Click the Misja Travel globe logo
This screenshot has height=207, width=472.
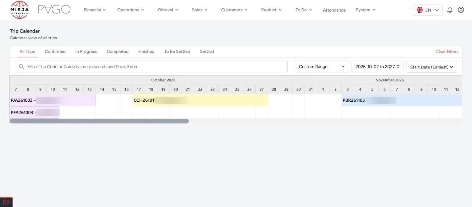click(20, 10)
